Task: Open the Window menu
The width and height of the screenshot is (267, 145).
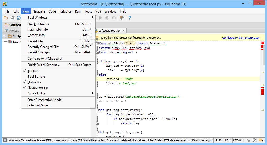Action: click(110, 11)
